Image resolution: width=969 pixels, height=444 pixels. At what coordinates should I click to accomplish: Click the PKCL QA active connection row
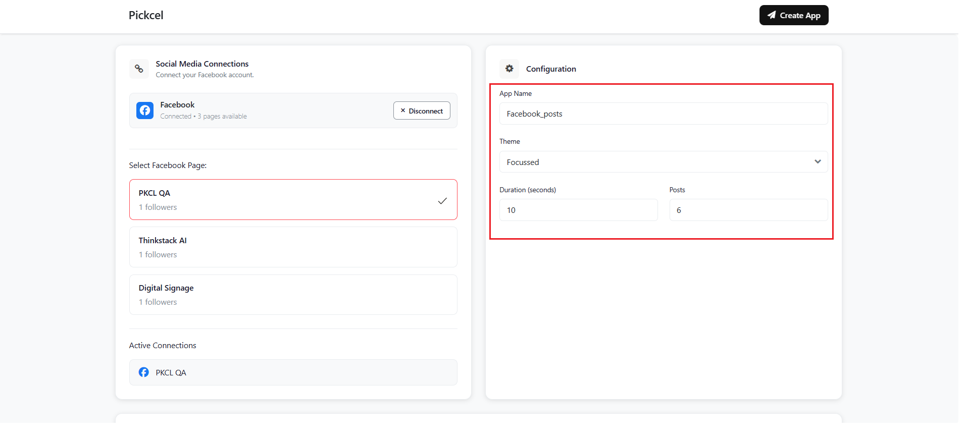(x=293, y=372)
